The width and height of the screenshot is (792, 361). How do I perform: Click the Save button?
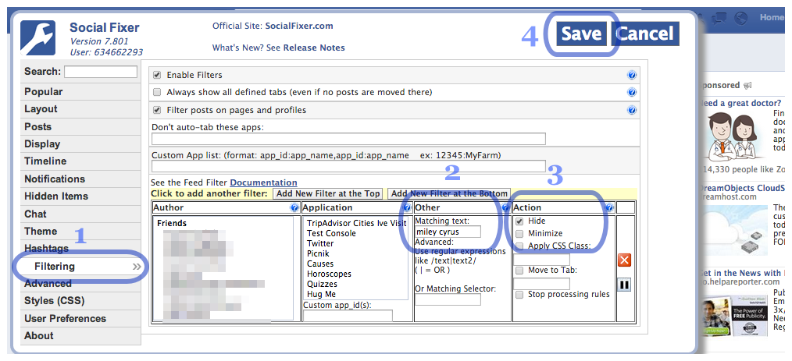point(581,34)
